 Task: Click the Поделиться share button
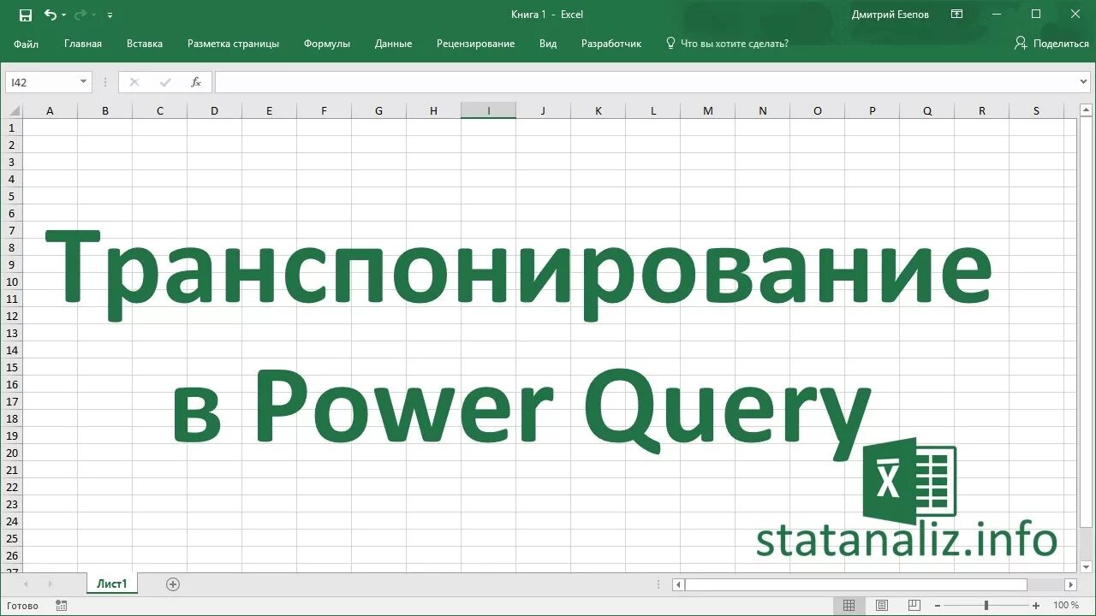click(x=1051, y=44)
